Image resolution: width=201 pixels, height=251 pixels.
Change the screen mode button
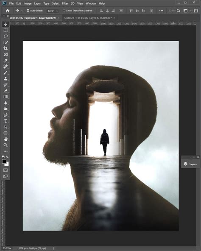coord(6,176)
